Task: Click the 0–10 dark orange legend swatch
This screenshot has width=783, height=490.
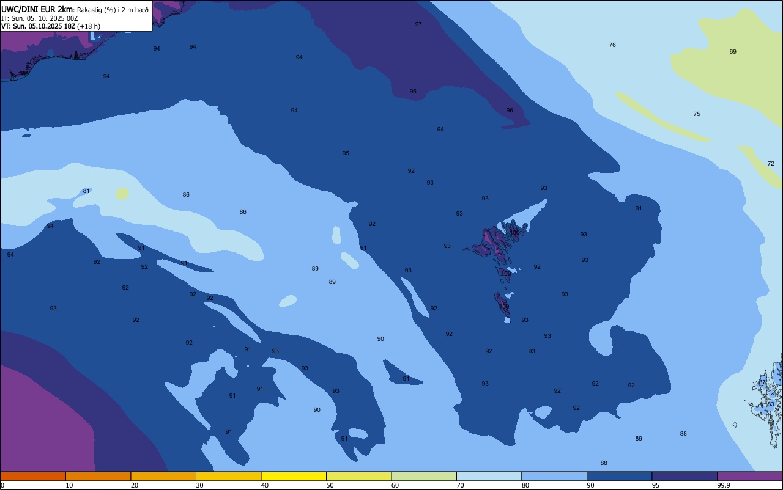Action: click(33, 476)
